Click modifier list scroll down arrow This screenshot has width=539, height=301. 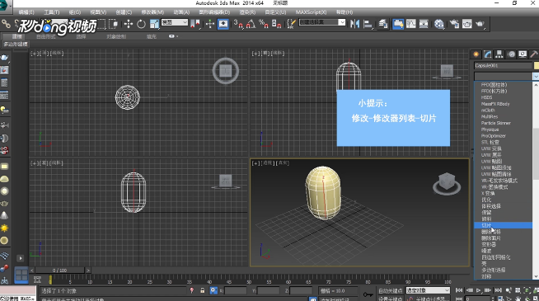tap(536, 276)
